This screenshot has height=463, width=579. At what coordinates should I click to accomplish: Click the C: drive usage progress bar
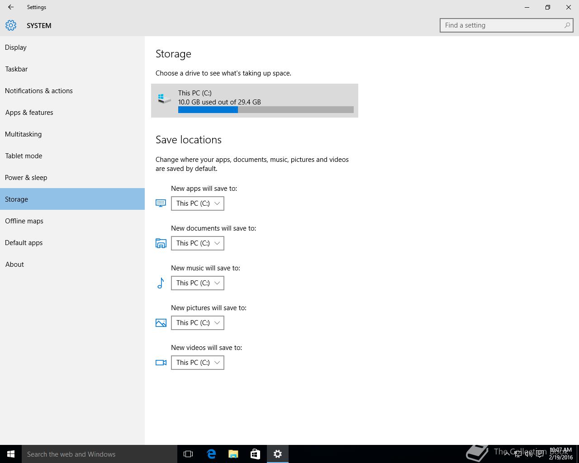click(x=266, y=110)
